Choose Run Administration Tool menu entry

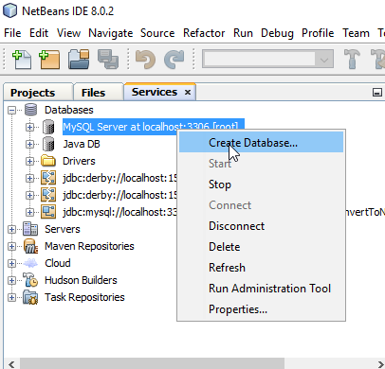click(x=261, y=289)
